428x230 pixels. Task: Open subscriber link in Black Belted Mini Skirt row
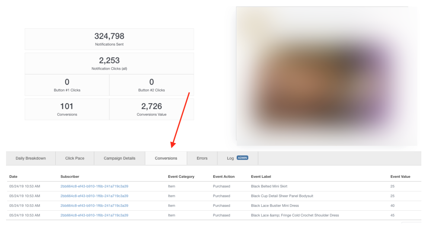(x=94, y=186)
